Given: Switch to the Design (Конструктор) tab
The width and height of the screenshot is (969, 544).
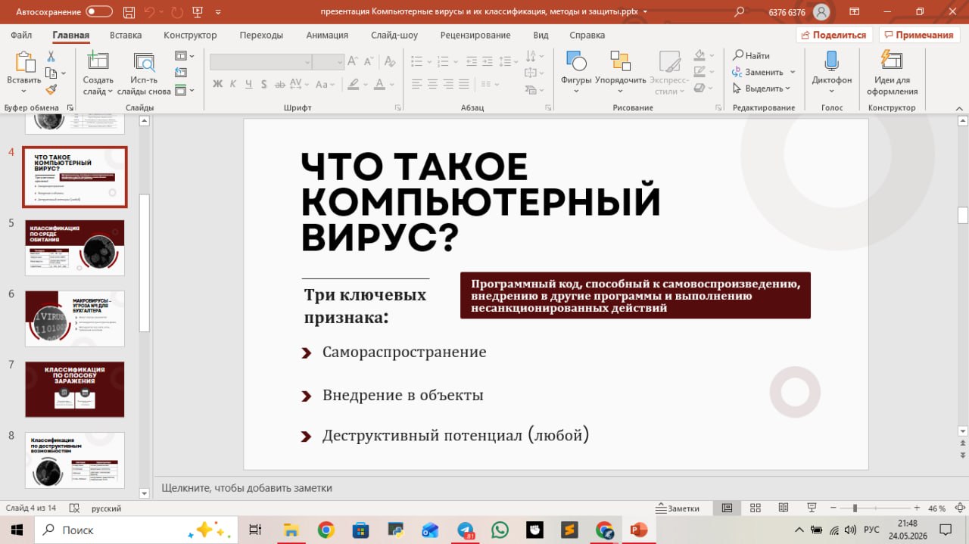Looking at the screenshot, I should tap(190, 35).
